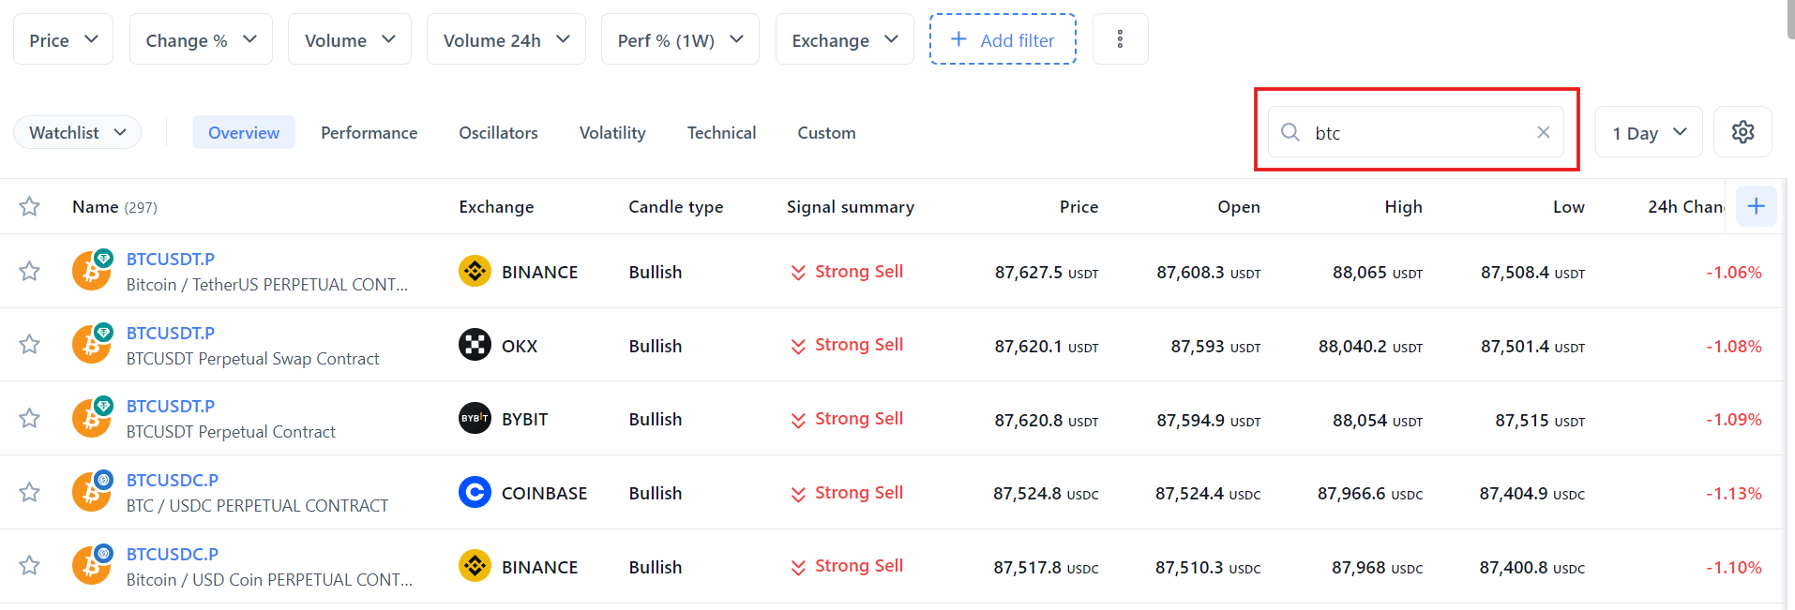Favorite the Coinbase BTCUSDC.P row
This screenshot has width=1795, height=610.
coord(30,492)
